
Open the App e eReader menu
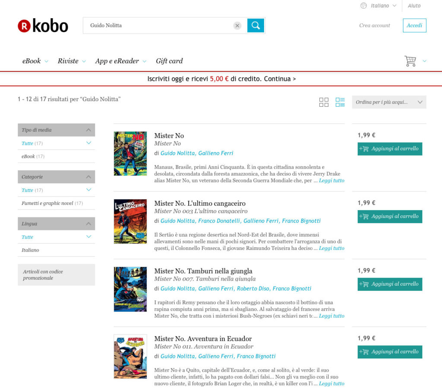120,61
